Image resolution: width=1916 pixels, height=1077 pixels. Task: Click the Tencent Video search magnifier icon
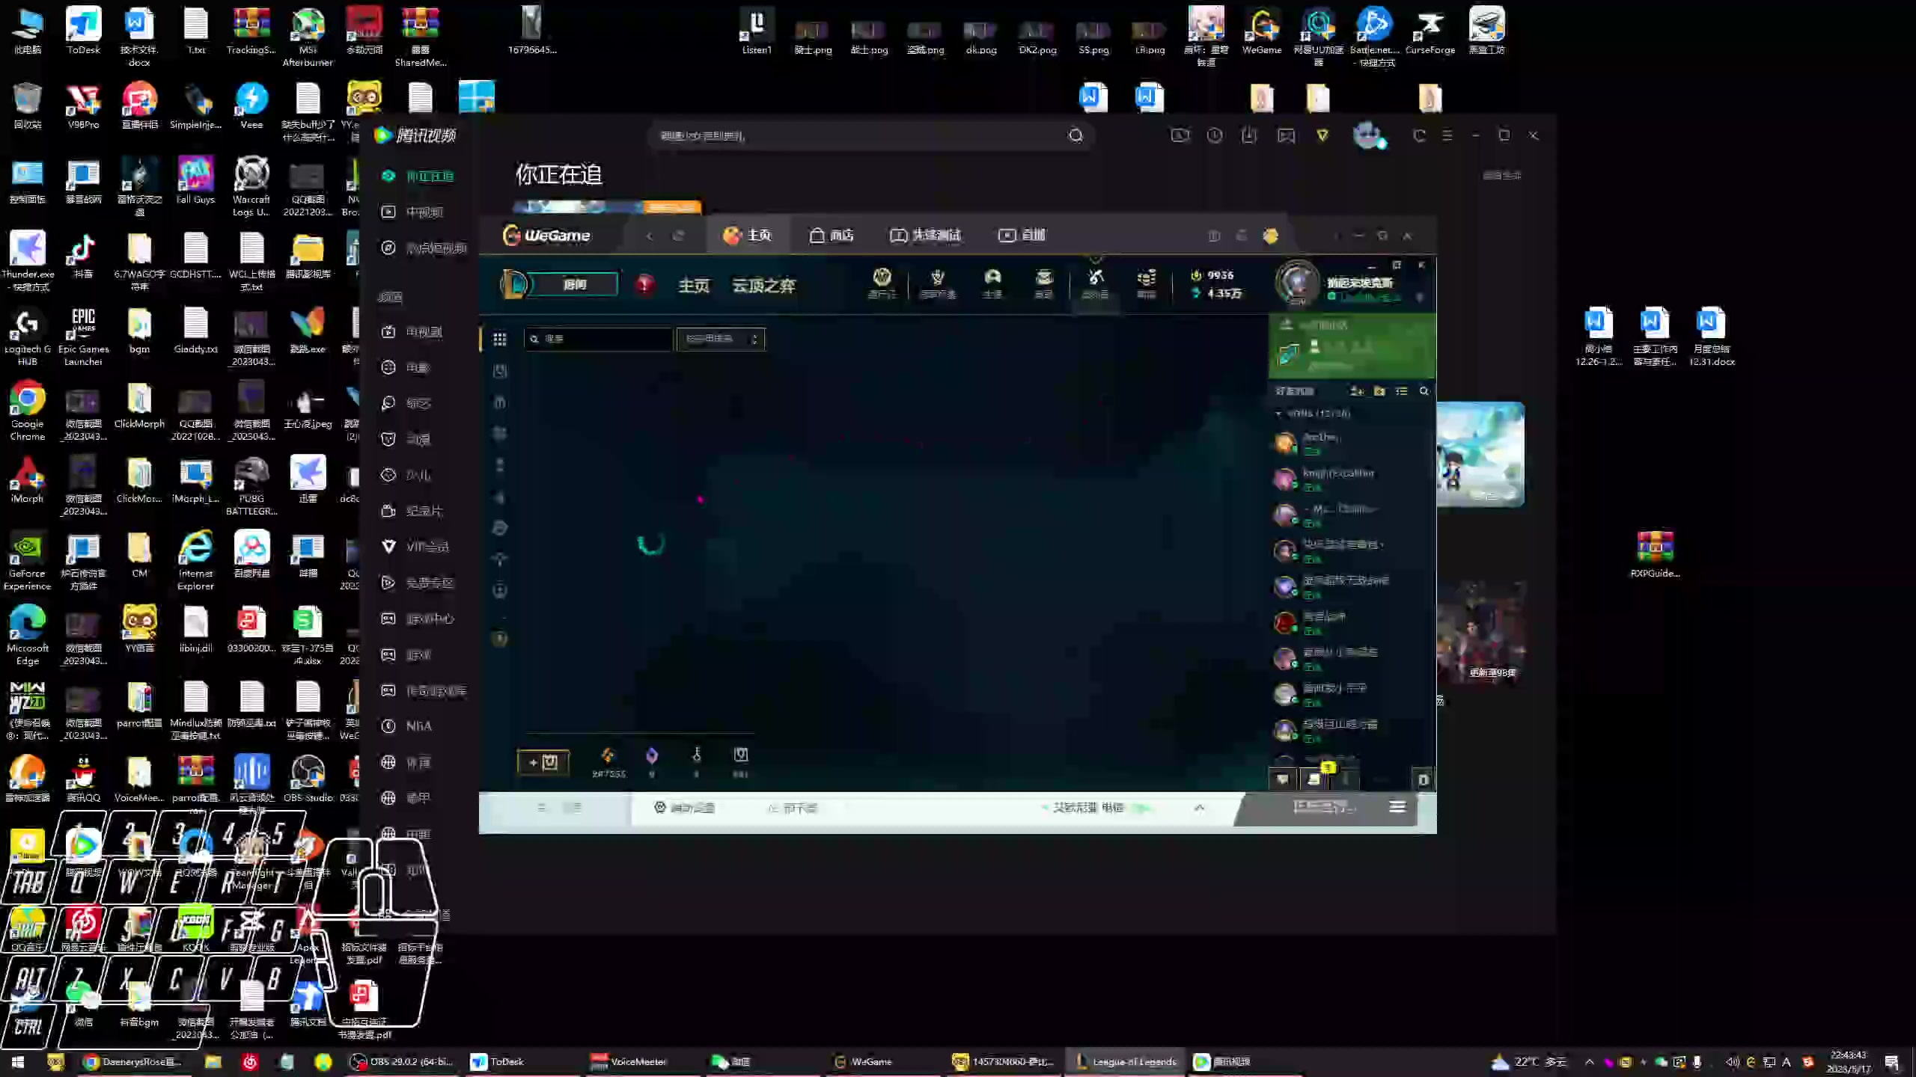[1076, 135]
